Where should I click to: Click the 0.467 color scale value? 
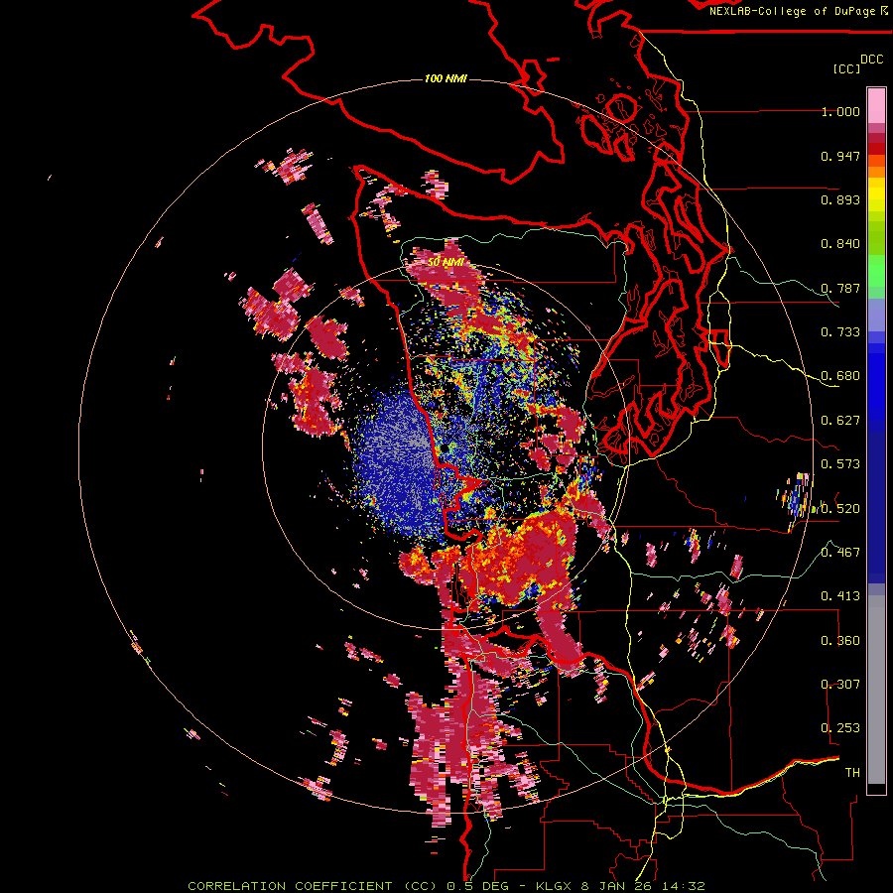[x=840, y=553]
